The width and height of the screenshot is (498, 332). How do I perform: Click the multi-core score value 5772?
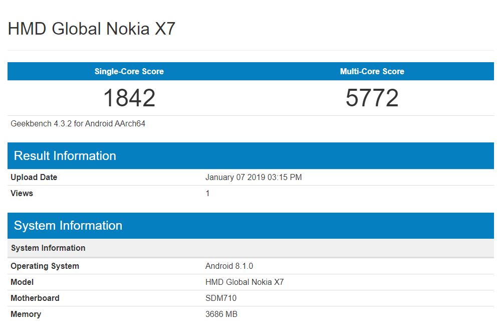click(372, 98)
